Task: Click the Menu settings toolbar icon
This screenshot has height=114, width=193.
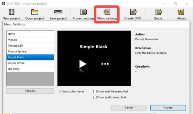Action: (107, 12)
